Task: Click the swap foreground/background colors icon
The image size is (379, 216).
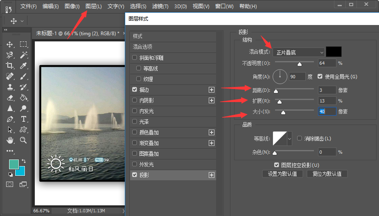Action: pos(24,161)
